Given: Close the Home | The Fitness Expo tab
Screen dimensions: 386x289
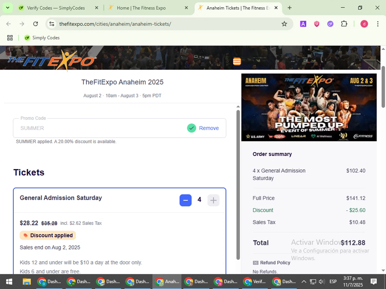Looking at the screenshot, I should (186, 8).
